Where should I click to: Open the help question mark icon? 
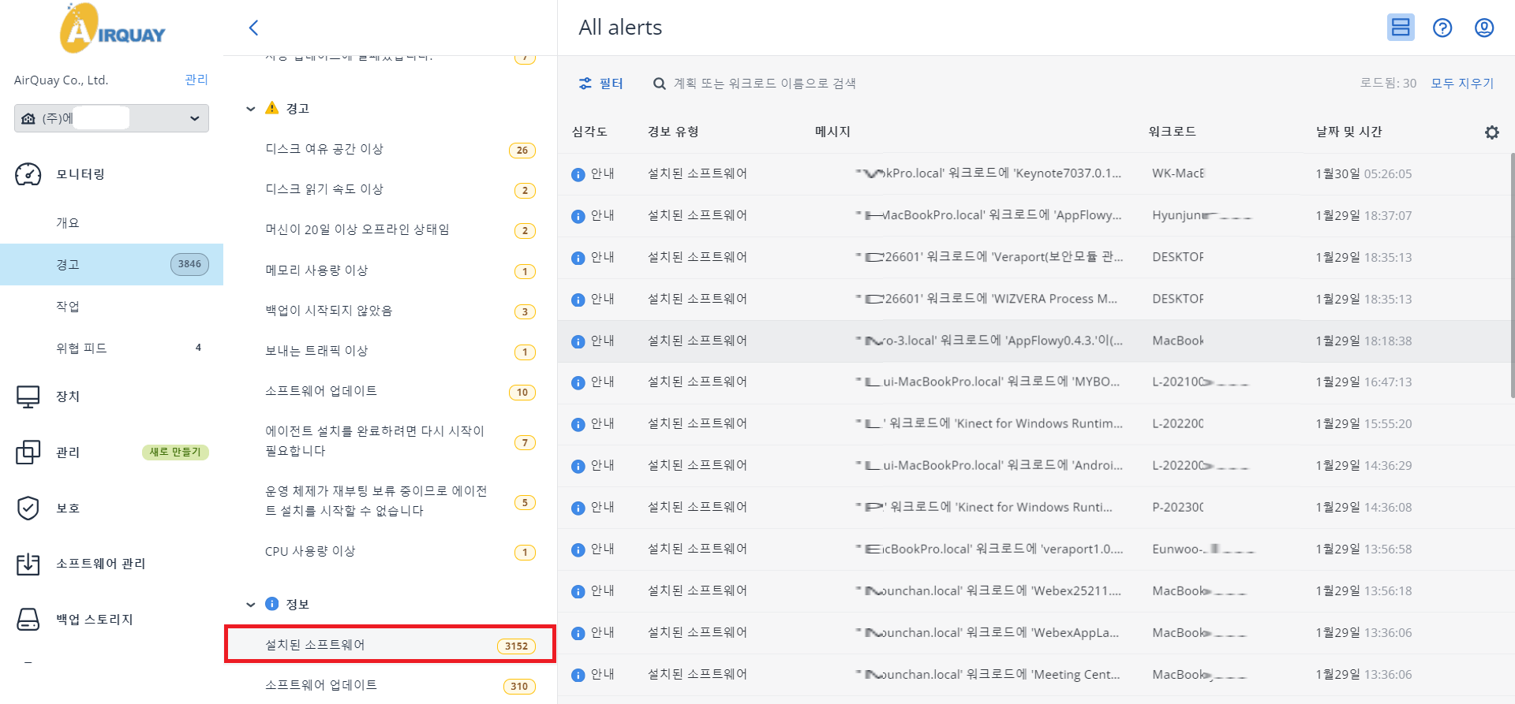[1442, 28]
